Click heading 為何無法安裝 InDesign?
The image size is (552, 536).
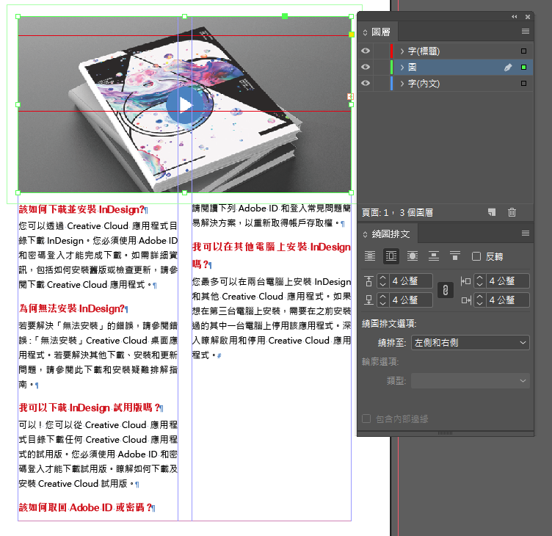click(72, 309)
